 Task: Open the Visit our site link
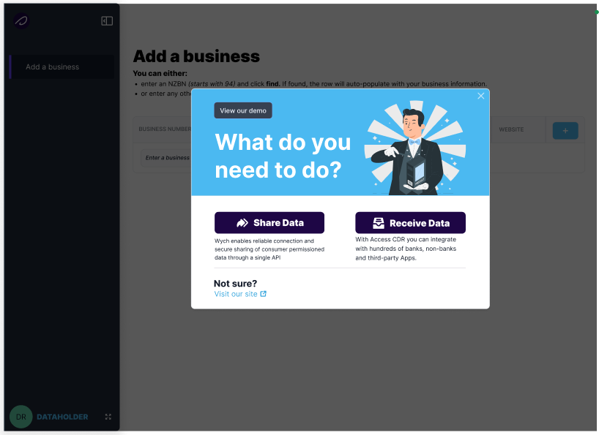coord(236,294)
